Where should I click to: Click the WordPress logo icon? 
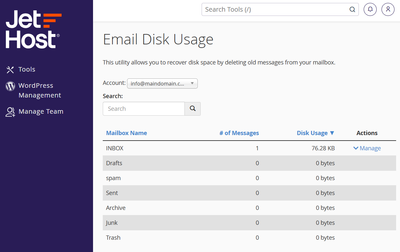[10, 86]
